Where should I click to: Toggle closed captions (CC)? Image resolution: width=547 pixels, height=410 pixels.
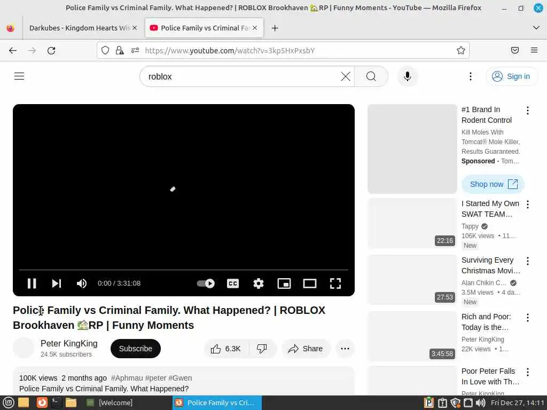click(233, 283)
